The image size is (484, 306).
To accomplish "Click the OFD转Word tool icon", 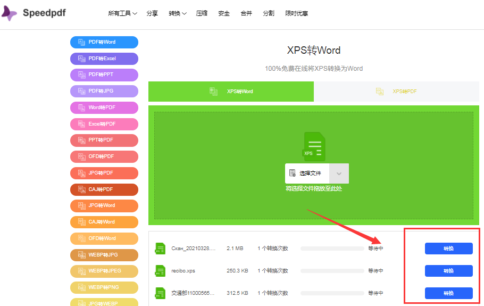I will pos(81,238).
